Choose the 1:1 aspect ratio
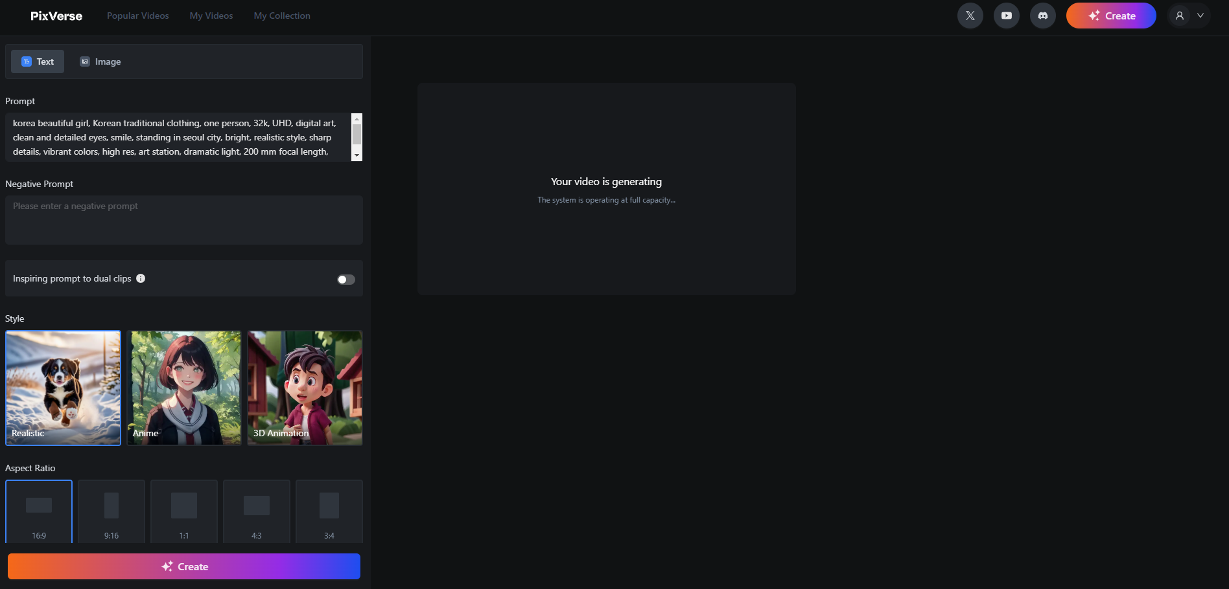This screenshot has width=1229, height=589. 184,511
